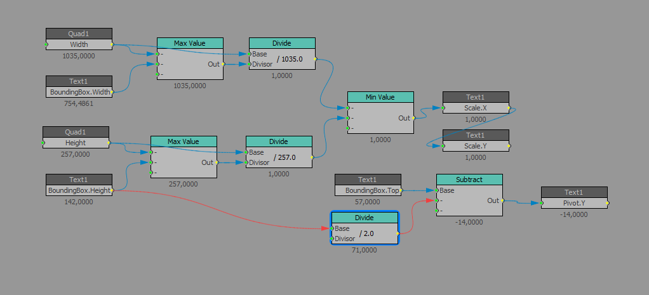Viewport: 649px width, 295px height.
Task: Click the output port of BoundingBox.Width
Action: click(112, 92)
